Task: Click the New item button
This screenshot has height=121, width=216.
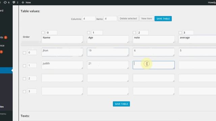Action: pyautogui.click(x=146, y=18)
